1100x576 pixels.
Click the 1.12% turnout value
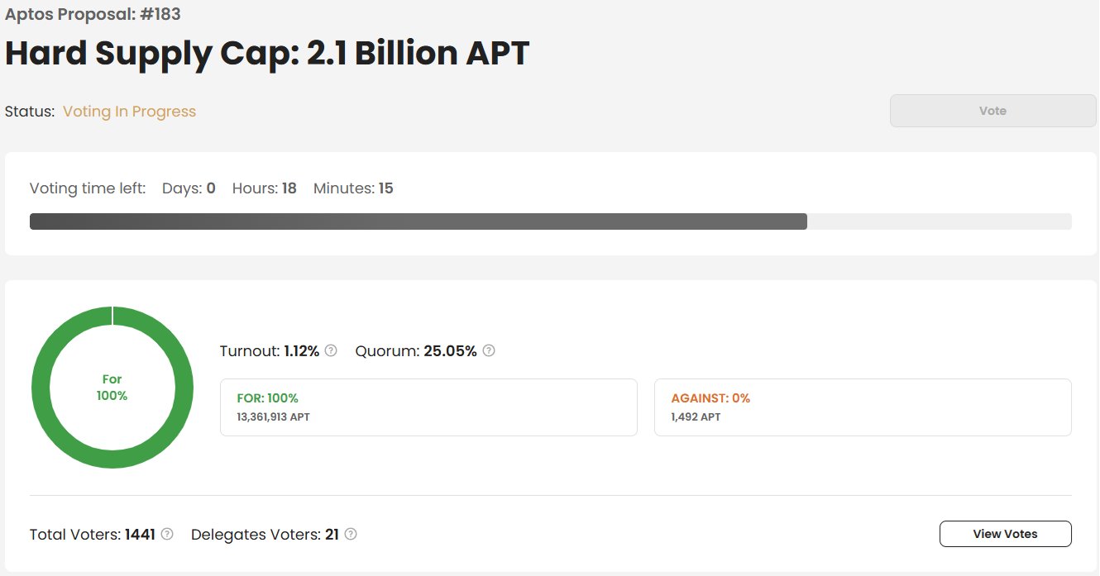tap(301, 351)
